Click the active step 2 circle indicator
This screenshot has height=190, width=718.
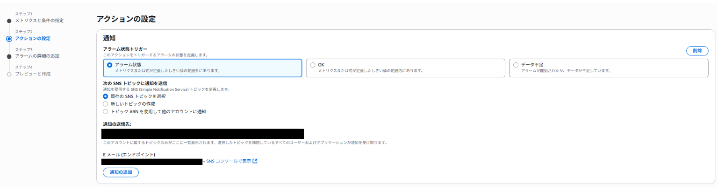pos(9,39)
